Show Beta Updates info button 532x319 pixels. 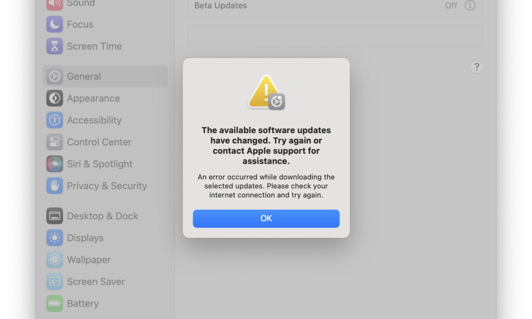470,5
